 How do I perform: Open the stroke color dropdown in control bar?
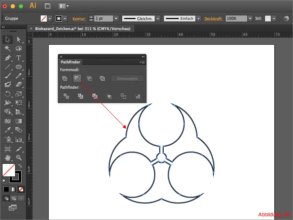65,19
